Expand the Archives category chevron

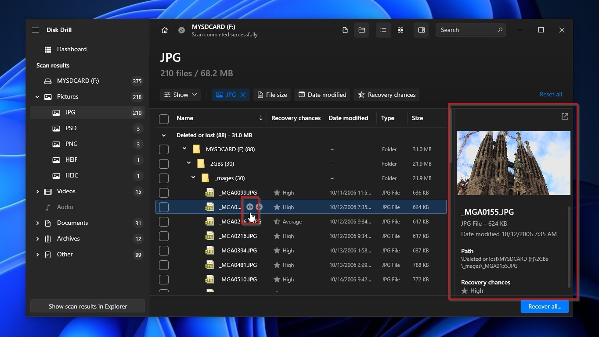pos(37,239)
